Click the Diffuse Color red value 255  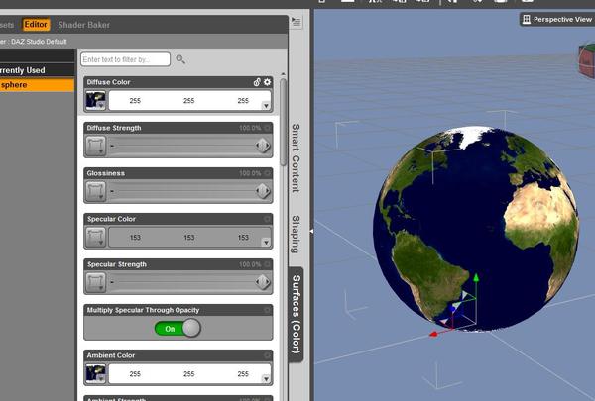135,101
